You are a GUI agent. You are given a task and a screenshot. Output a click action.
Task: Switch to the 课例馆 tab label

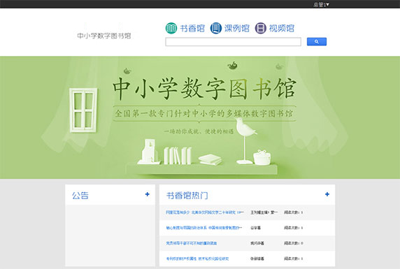tap(237, 28)
